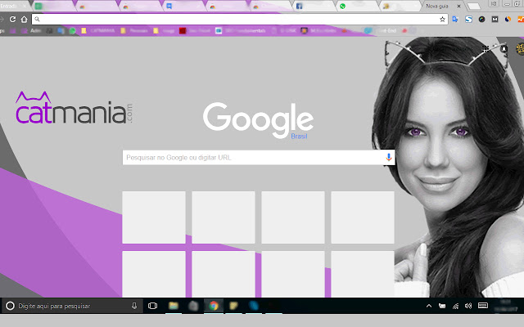This screenshot has height=327, width=524.
Task: Show hidden system tray icons
Action: (x=429, y=306)
